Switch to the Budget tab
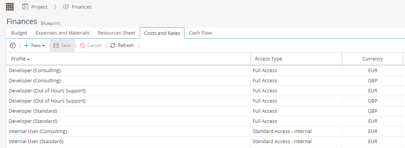 pyautogui.click(x=19, y=33)
